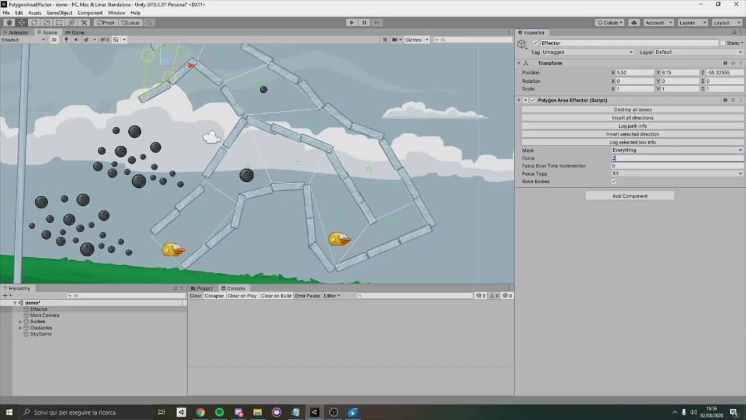The height and width of the screenshot is (420, 746).
Task: Open the Mask dropdown set to Everything
Action: 677,150
